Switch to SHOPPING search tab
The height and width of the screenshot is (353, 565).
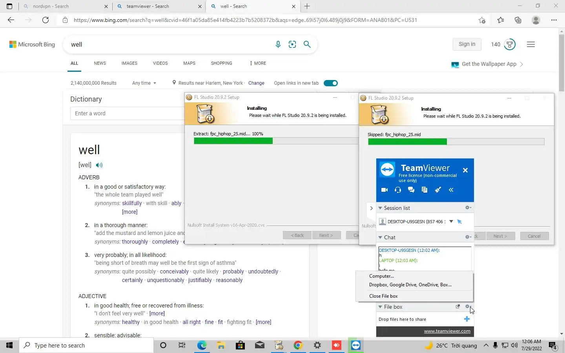pos(221,63)
